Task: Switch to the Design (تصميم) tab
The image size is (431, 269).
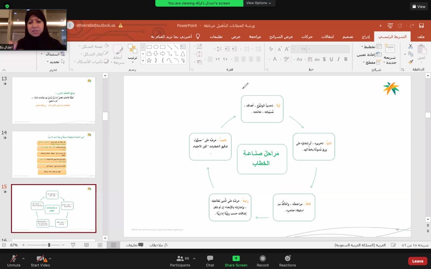Action: pos(348,36)
